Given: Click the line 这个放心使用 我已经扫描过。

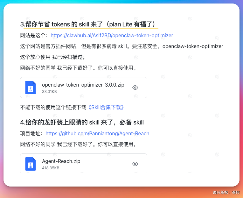Looking at the screenshot, I should tap(53, 57).
